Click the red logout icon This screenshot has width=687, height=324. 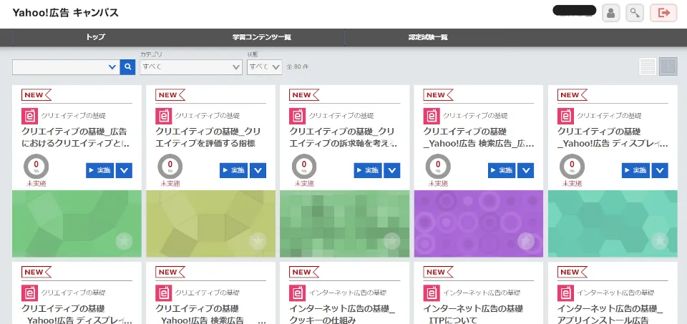[x=663, y=13]
